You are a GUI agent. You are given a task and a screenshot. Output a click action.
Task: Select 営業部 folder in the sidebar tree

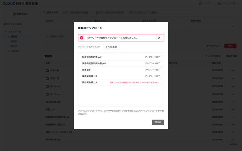click(x=14, y=36)
